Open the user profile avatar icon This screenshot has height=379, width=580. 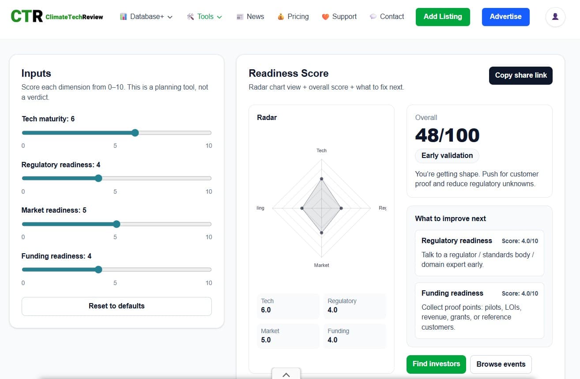point(555,17)
